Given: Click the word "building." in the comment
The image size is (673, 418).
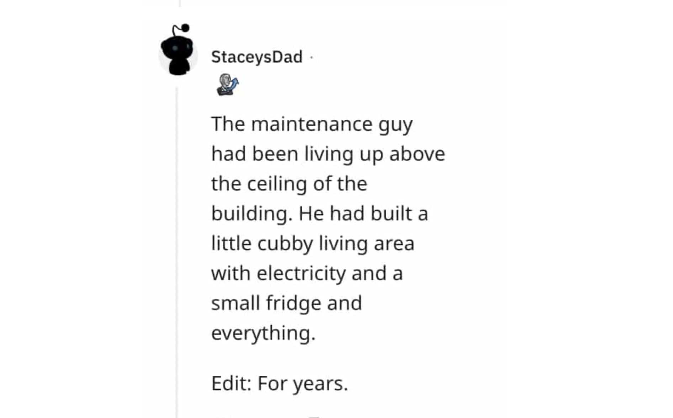Looking at the screenshot, I should pos(251,214).
